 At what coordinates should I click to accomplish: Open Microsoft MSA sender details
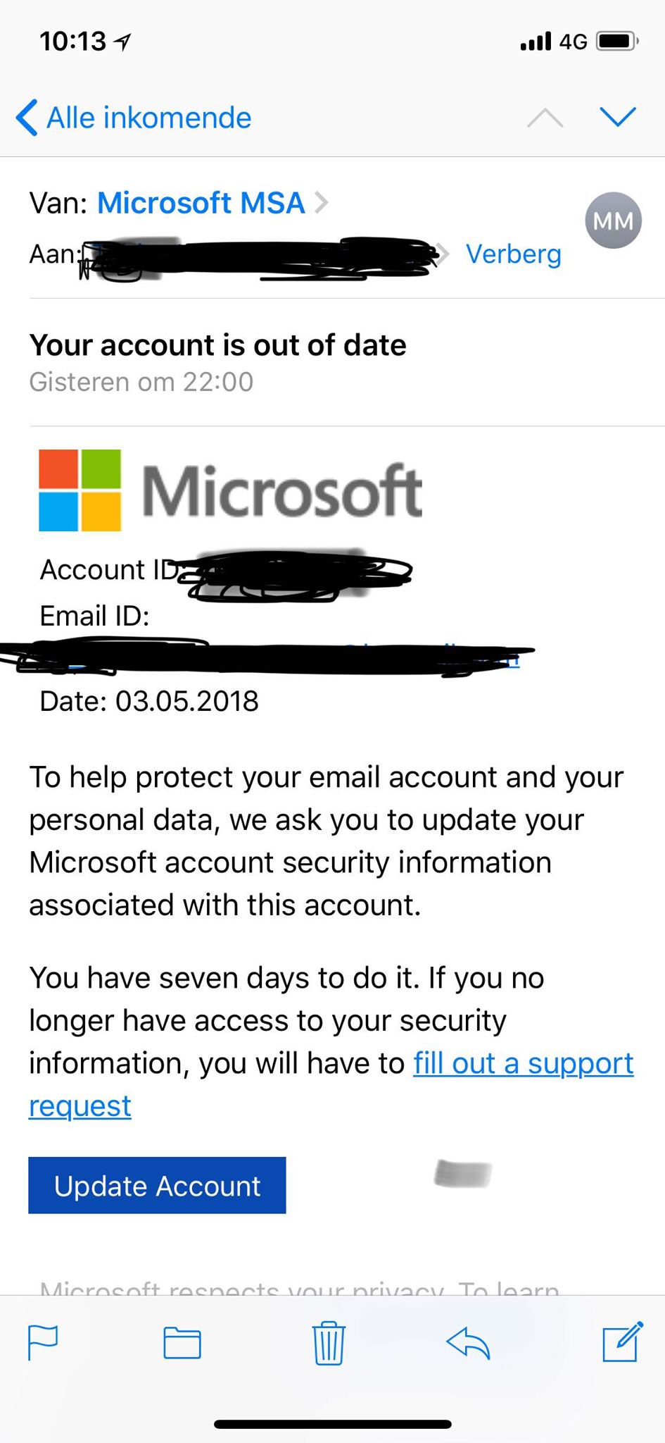pos(201,203)
